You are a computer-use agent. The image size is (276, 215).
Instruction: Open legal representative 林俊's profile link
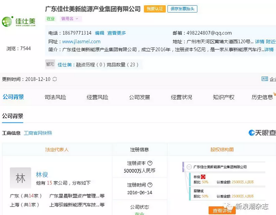coord(42,175)
